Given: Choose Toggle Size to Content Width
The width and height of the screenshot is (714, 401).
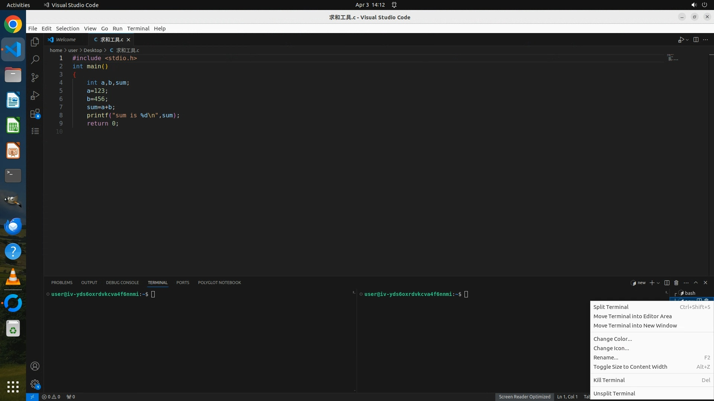Looking at the screenshot, I should click(x=630, y=367).
